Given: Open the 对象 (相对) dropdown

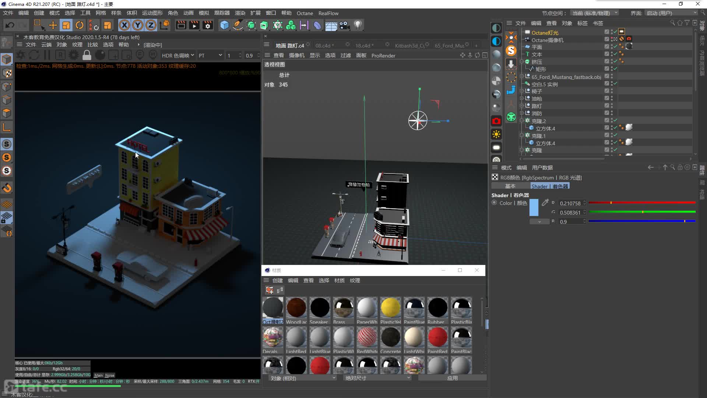Looking at the screenshot, I should click(303, 378).
